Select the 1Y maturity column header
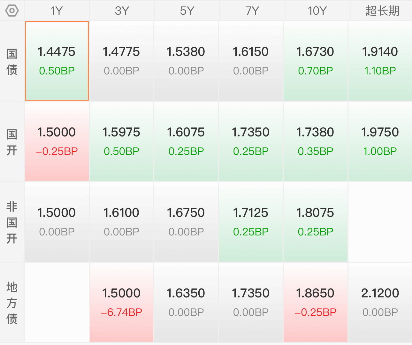Viewport: 412px width, 345px height. coord(57,11)
